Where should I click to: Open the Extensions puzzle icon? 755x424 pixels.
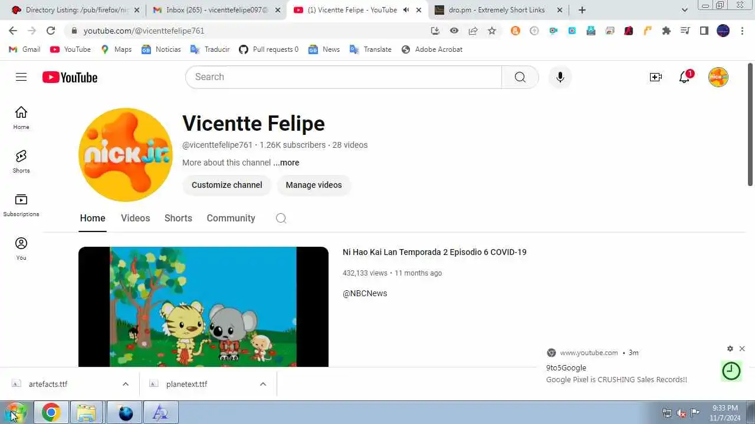667,31
